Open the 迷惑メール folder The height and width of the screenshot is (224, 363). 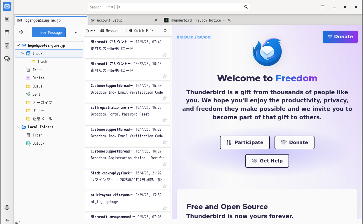click(49, 119)
